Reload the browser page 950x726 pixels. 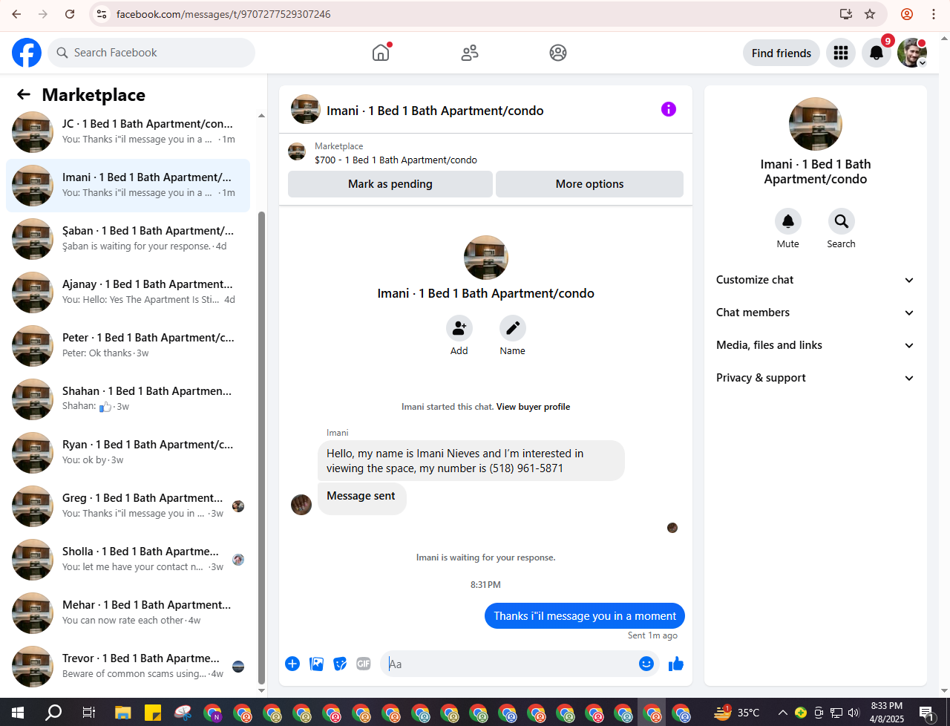70,14
